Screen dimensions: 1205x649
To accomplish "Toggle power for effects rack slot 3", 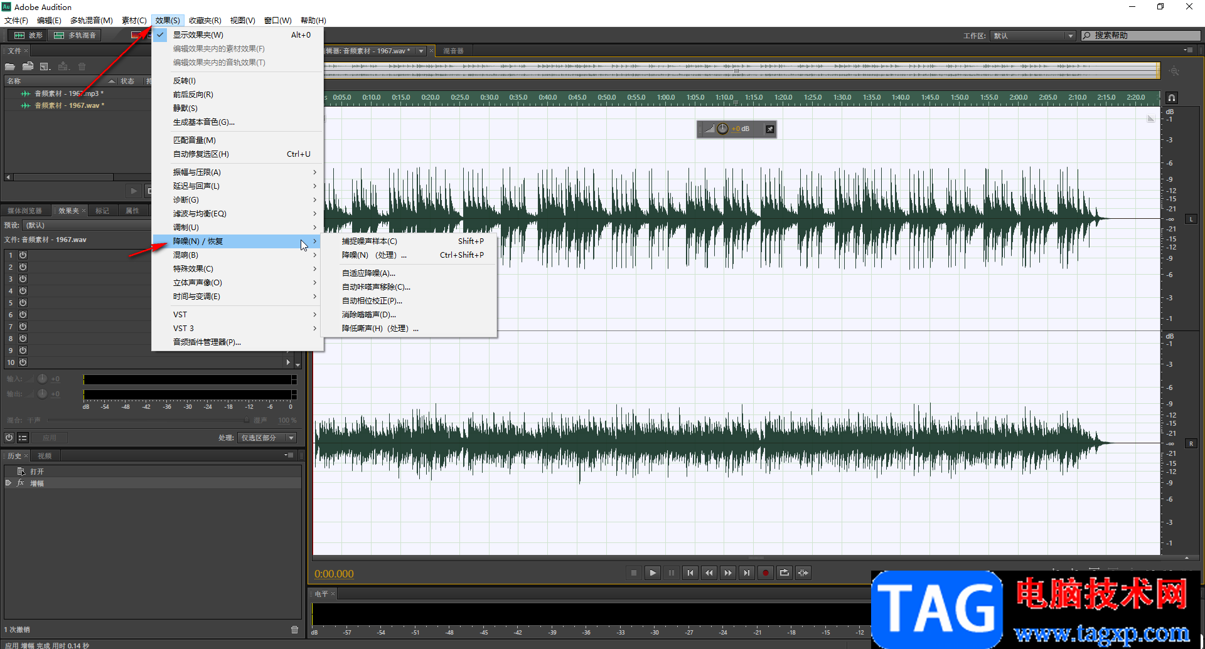I will [23, 279].
